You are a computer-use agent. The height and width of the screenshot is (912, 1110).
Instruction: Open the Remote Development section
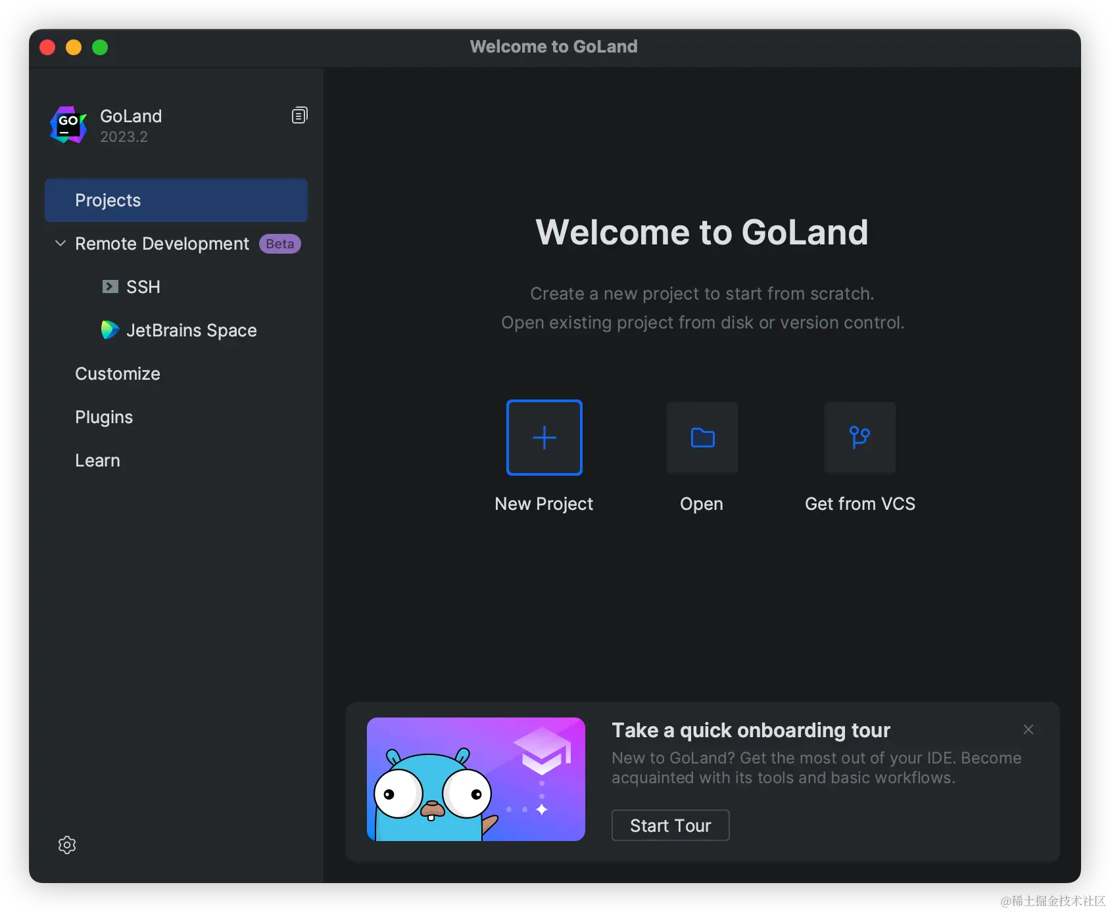162,244
